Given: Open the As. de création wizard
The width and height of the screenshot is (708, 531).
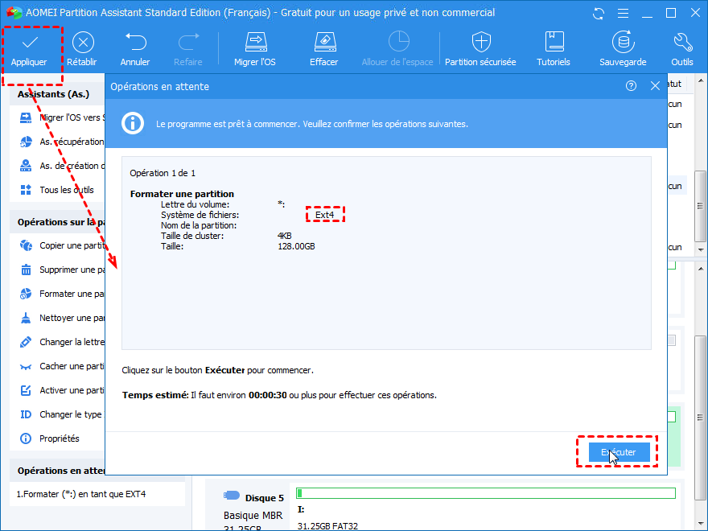Looking at the screenshot, I should click(62, 167).
